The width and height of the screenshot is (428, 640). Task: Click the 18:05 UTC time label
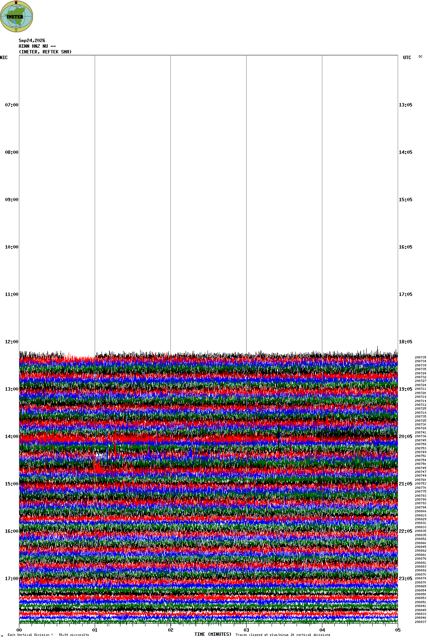coord(406,342)
